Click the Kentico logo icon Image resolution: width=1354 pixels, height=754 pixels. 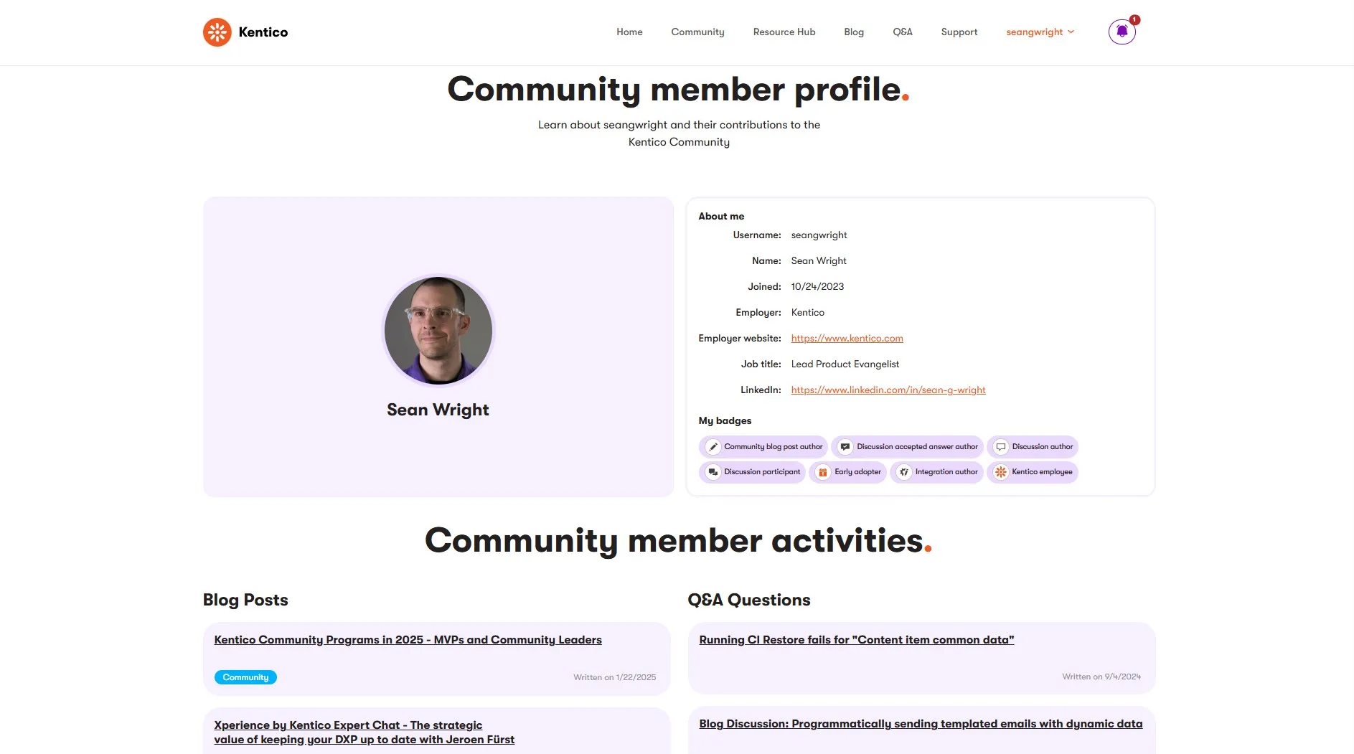coord(217,32)
